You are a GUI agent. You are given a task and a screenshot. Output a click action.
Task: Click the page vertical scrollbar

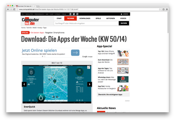(x=168, y=23)
